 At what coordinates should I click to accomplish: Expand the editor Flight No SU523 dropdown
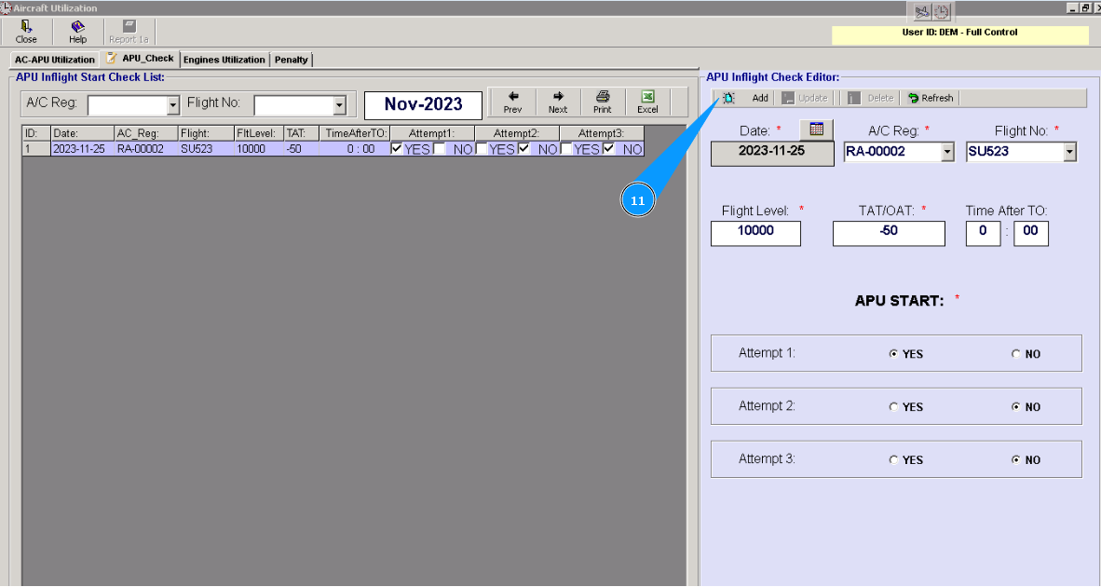[1069, 152]
